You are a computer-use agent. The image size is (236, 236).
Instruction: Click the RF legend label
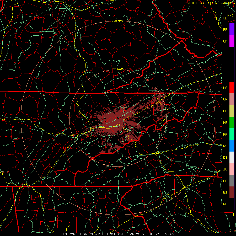225,29
